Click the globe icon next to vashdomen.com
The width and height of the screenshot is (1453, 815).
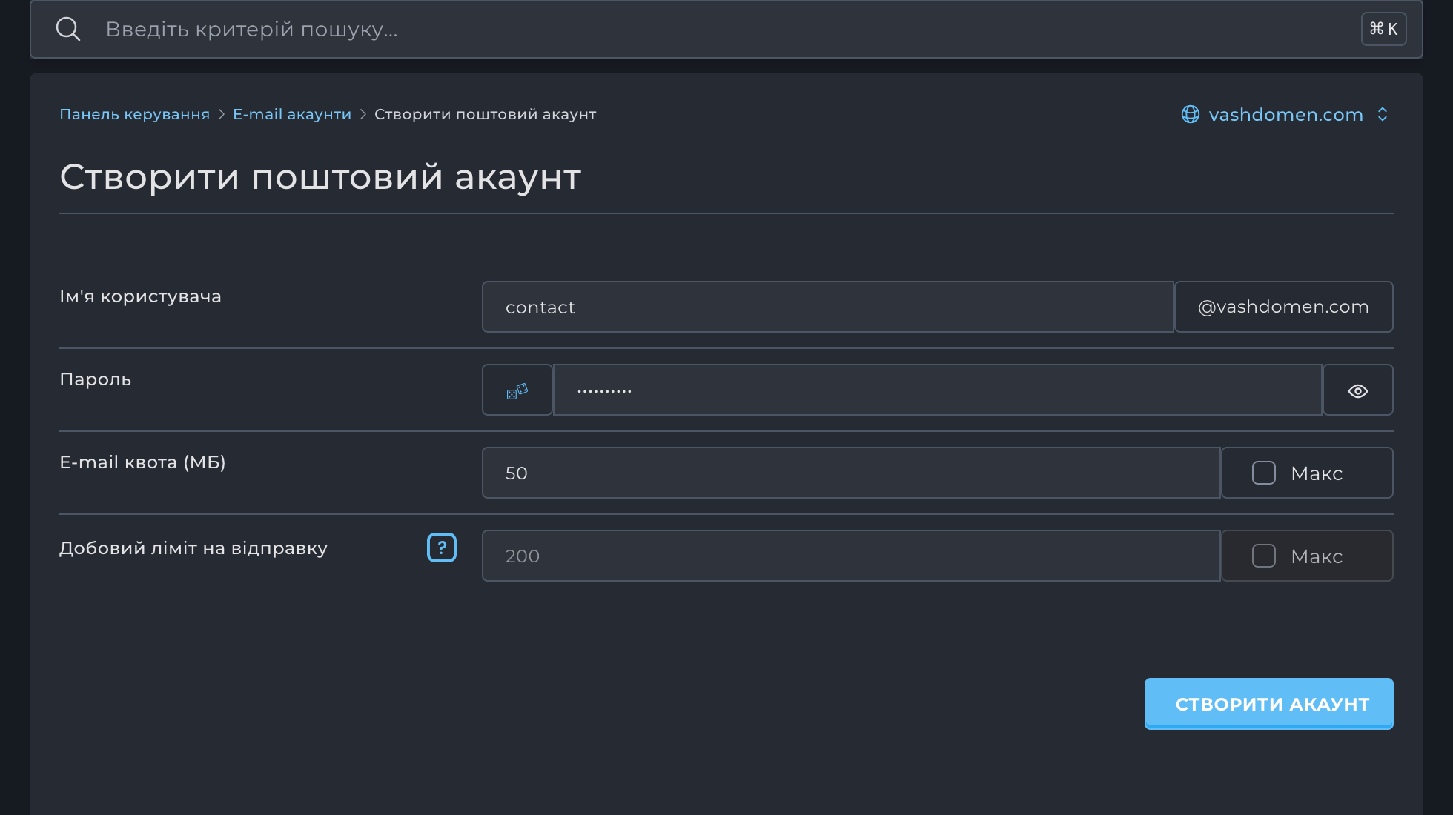[1190, 114]
